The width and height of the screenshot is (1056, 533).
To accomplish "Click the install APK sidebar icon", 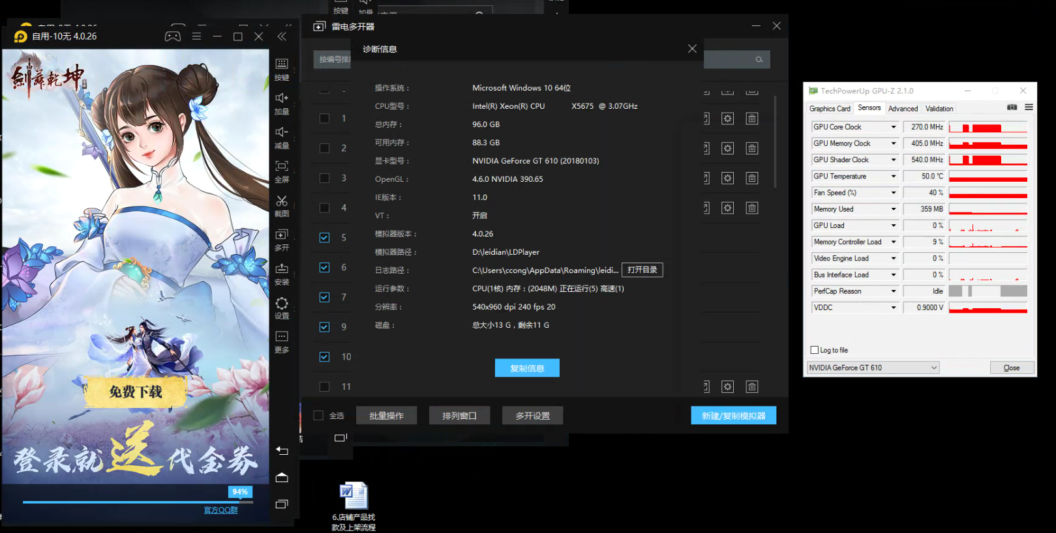I will (282, 269).
